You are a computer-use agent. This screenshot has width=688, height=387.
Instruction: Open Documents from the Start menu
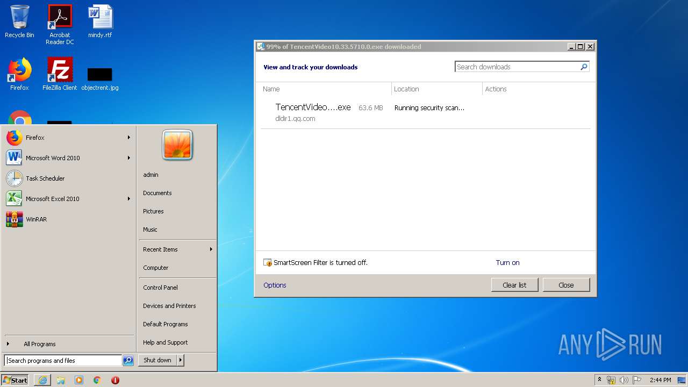157,193
